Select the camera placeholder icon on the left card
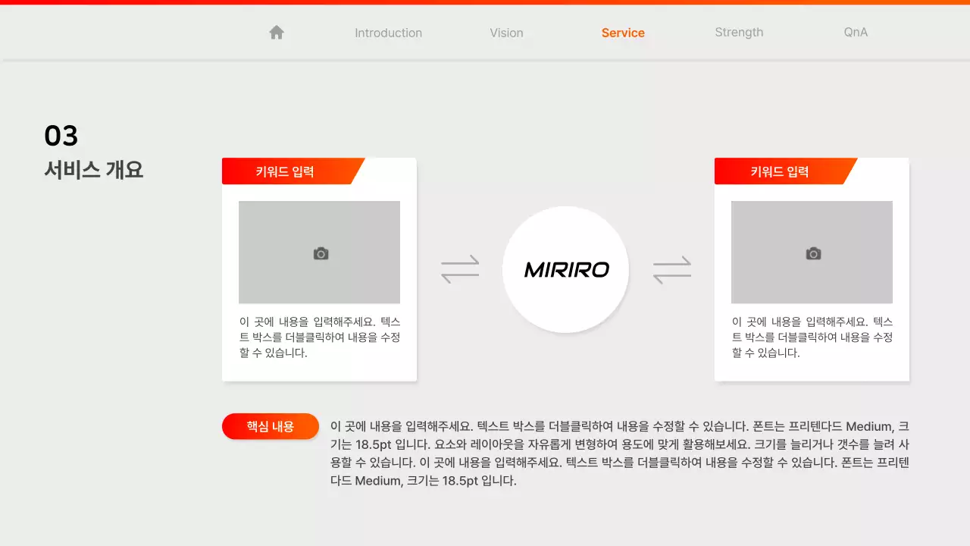 pyautogui.click(x=319, y=253)
